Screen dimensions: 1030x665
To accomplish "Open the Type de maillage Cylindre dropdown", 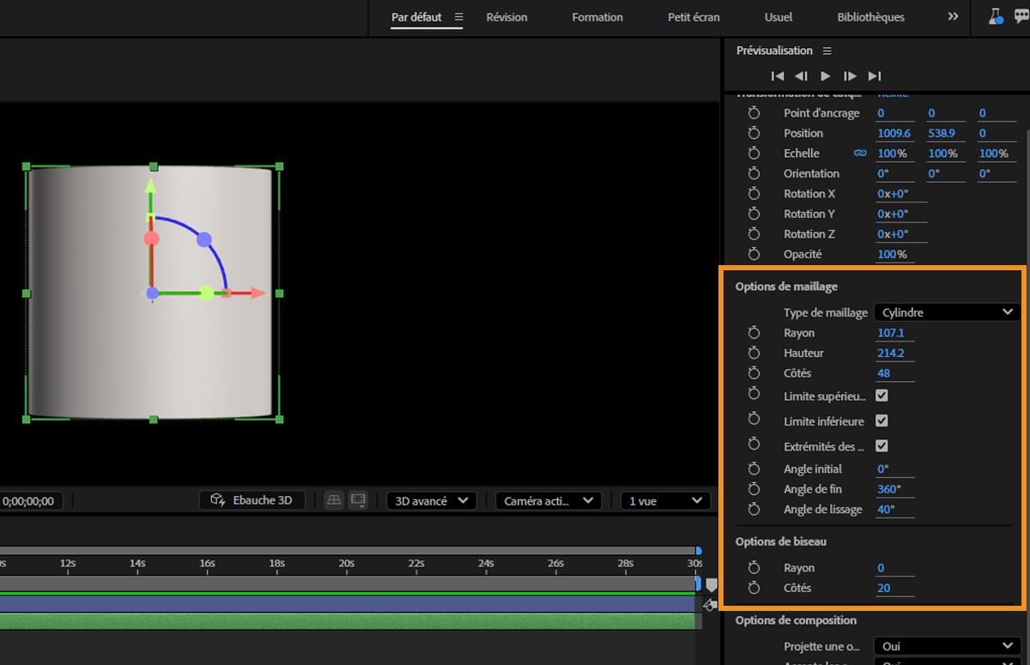I will (947, 312).
